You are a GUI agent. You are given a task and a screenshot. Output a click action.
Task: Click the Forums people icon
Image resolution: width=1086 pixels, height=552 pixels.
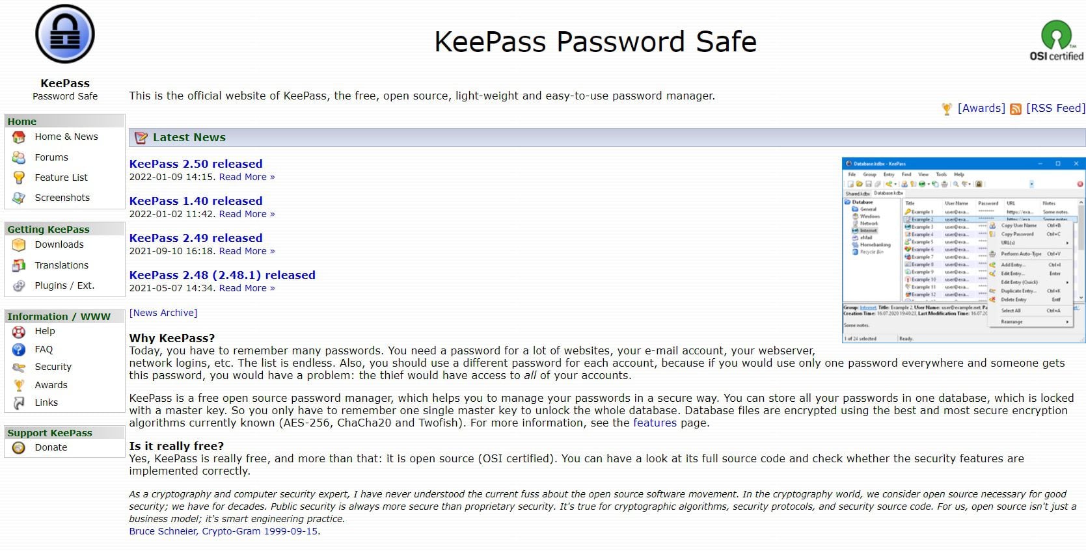[19, 157]
